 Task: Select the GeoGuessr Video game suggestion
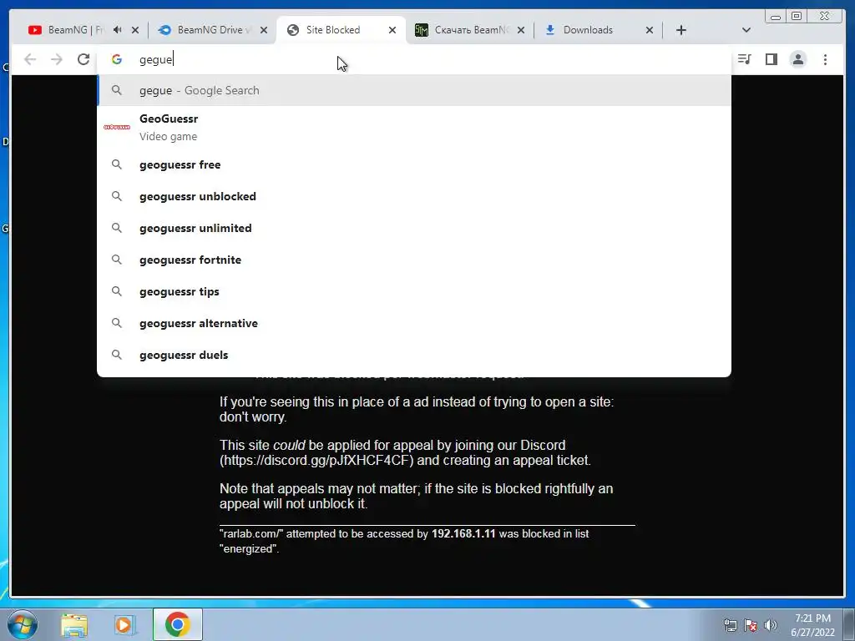(x=414, y=127)
